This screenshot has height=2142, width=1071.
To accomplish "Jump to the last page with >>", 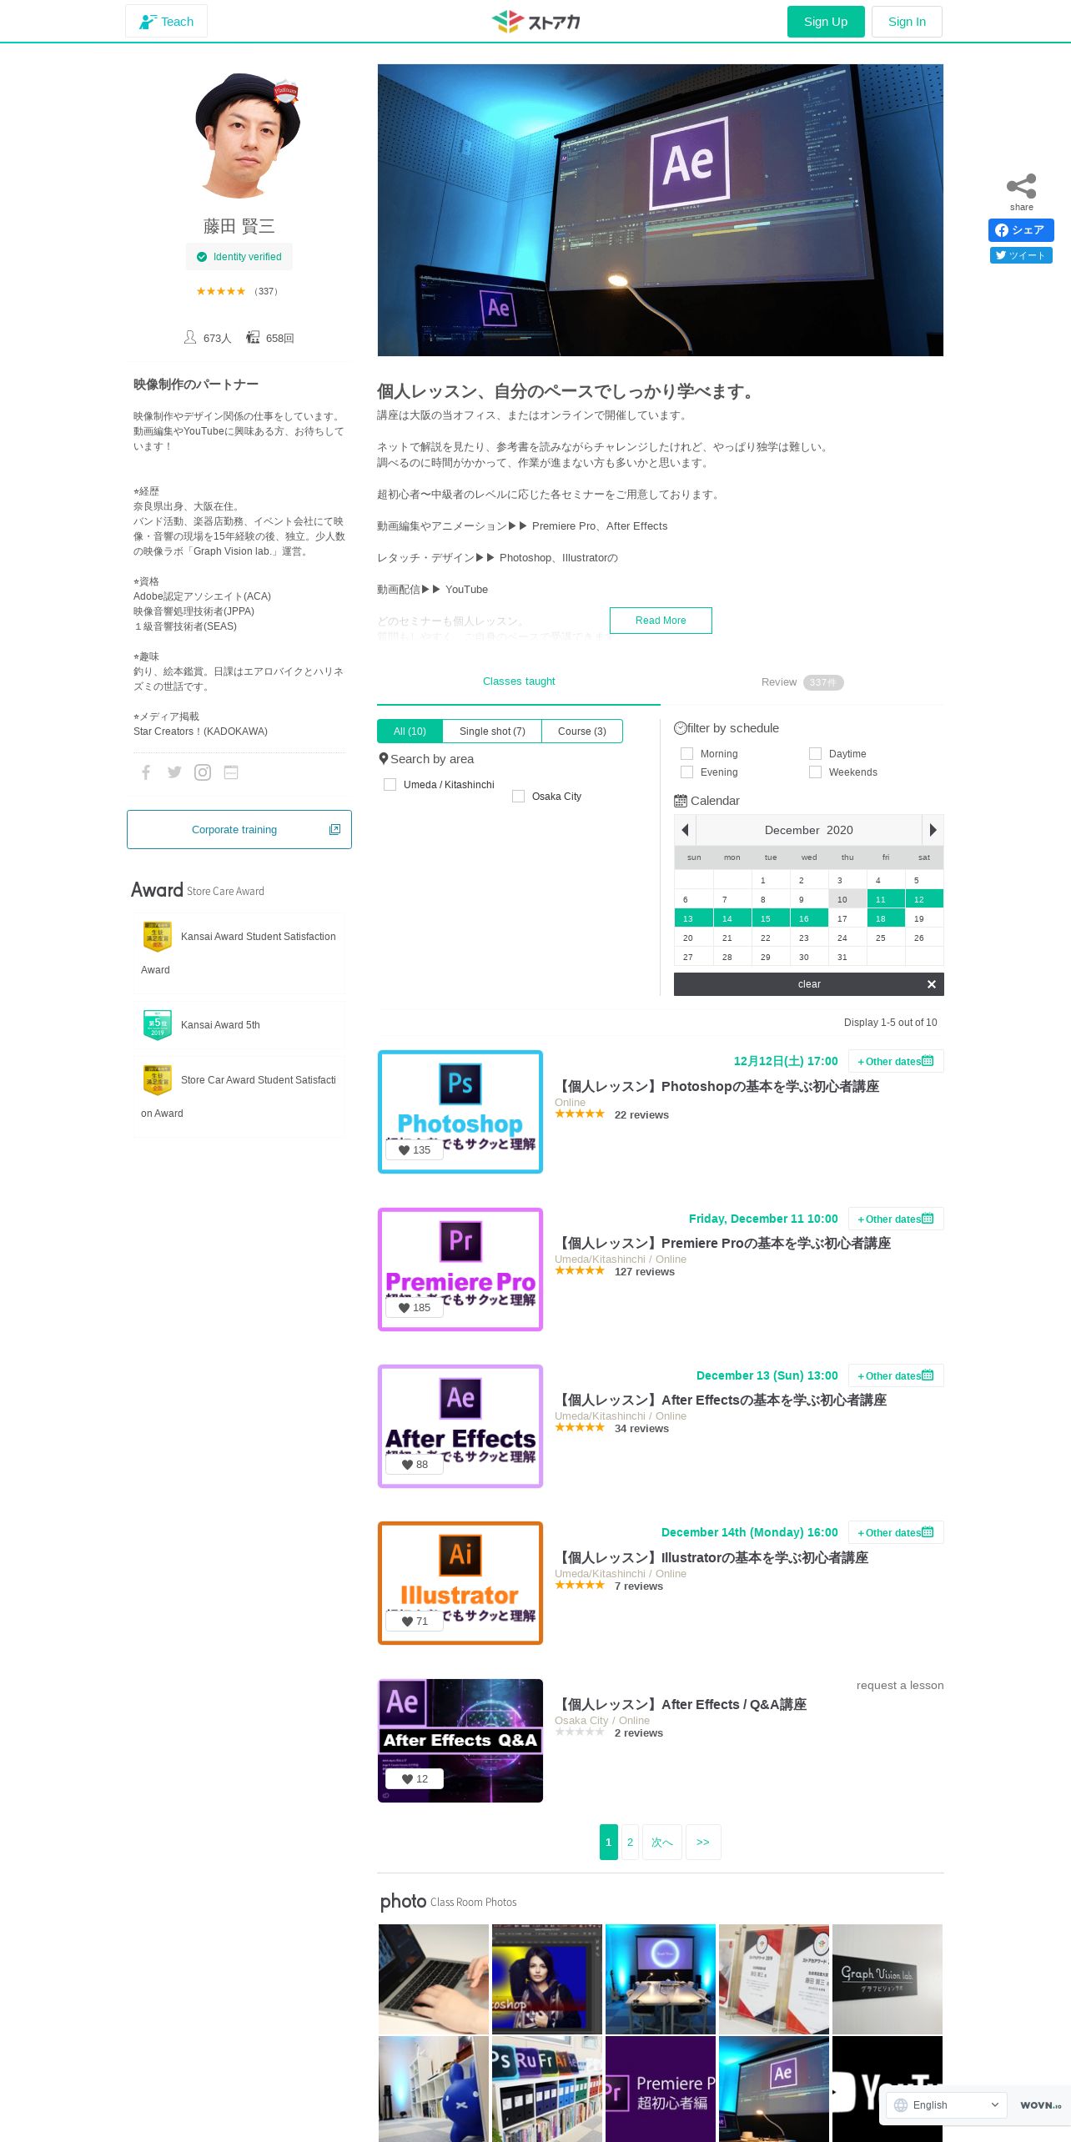I will (703, 1842).
